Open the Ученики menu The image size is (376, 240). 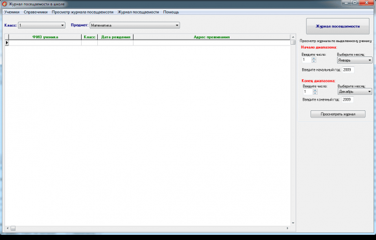point(12,12)
